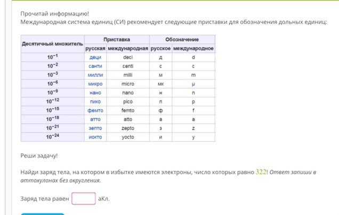Click the 'мк' Russian symbol cell

click(160, 84)
